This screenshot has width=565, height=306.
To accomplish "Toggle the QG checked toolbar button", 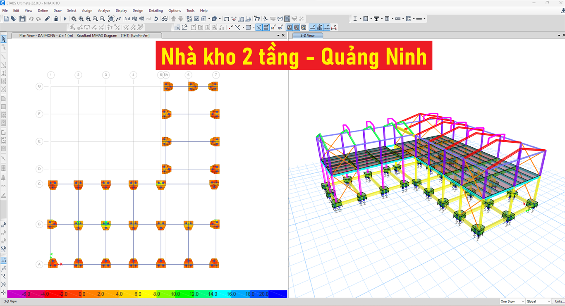I will click(x=280, y=27).
